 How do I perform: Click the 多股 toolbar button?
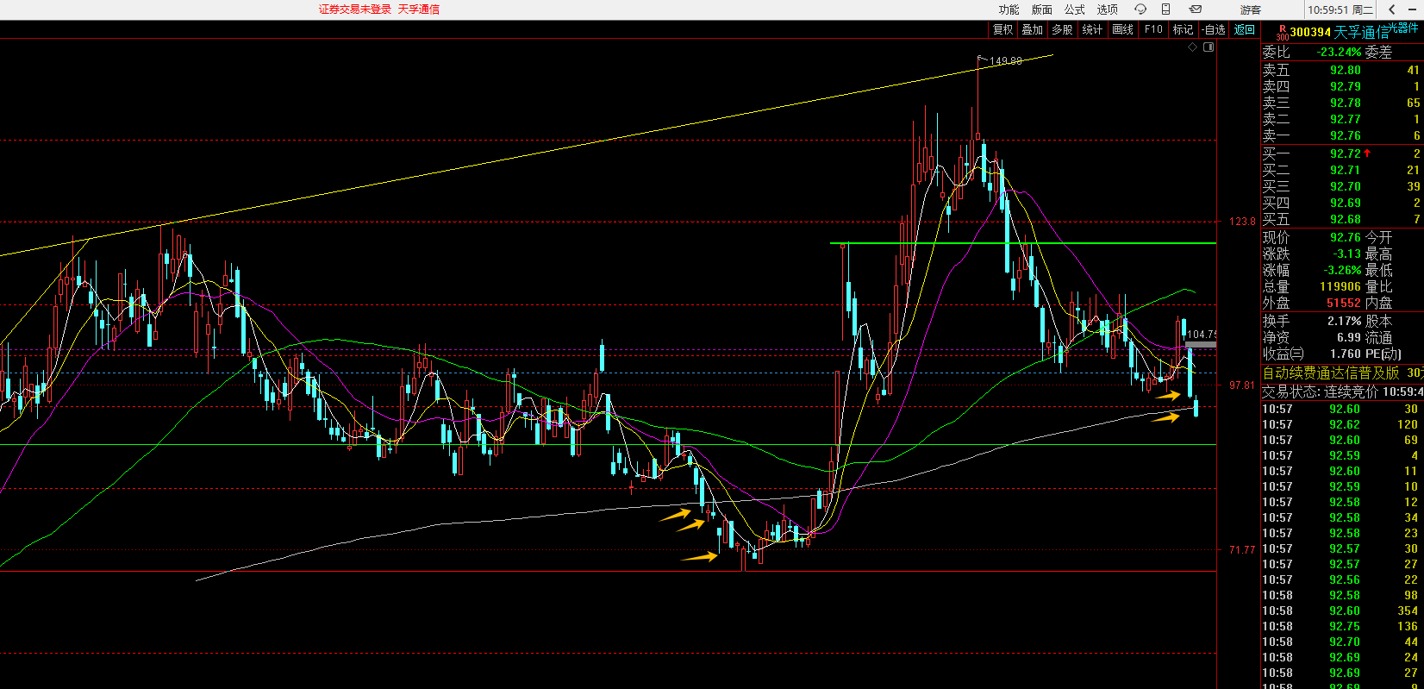tap(1062, 29)
